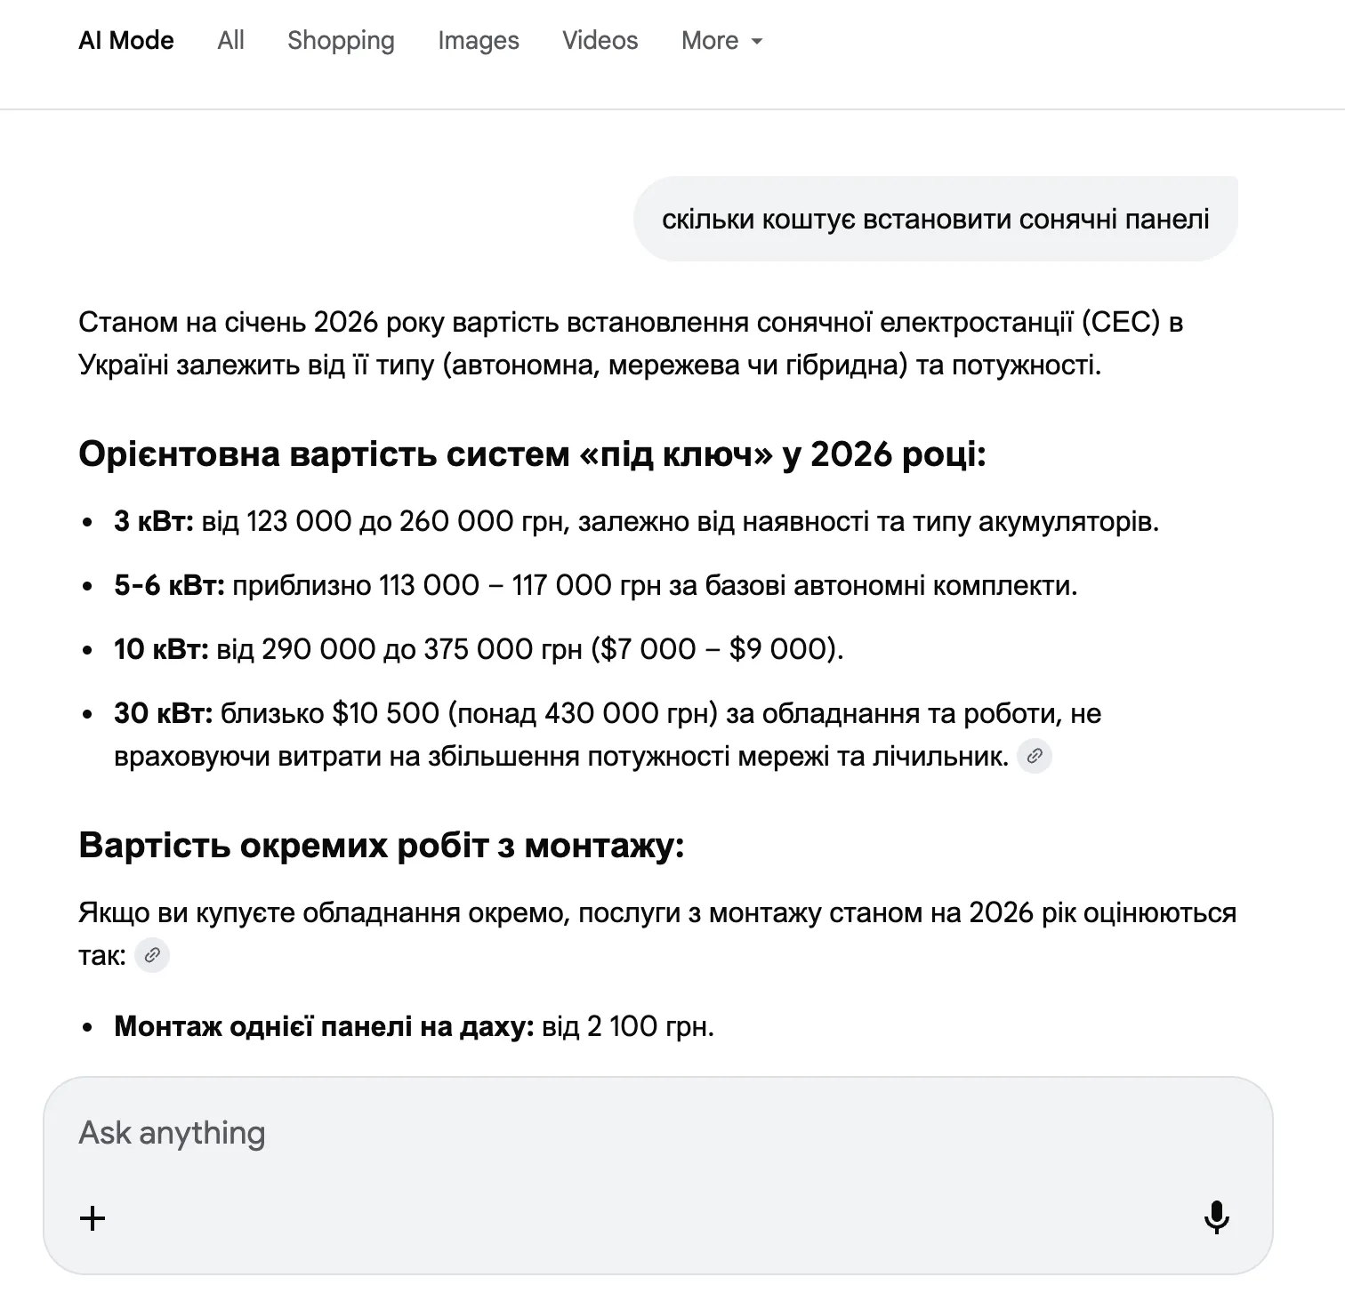Expand the chevron next to More
The width and height of the screenshot is (1345, 1309).
point(755,41)
